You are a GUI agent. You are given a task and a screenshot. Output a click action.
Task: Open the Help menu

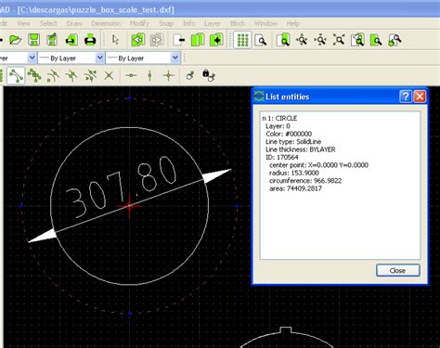tap(292, 23)
